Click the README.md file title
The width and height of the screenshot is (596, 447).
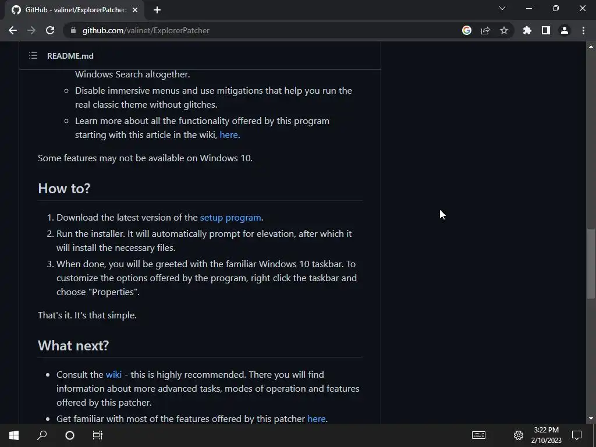tap(70, 56)
